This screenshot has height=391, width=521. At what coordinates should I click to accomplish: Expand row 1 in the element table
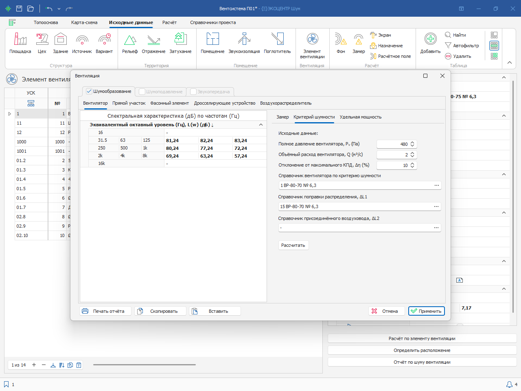point(10,114)
